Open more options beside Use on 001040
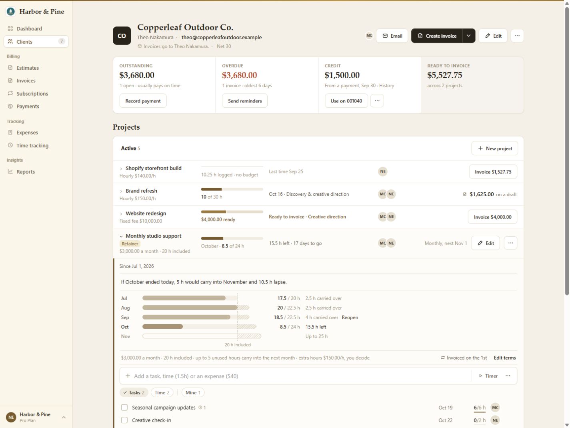This screenshot has height=428, width=570. coord(377,101)
